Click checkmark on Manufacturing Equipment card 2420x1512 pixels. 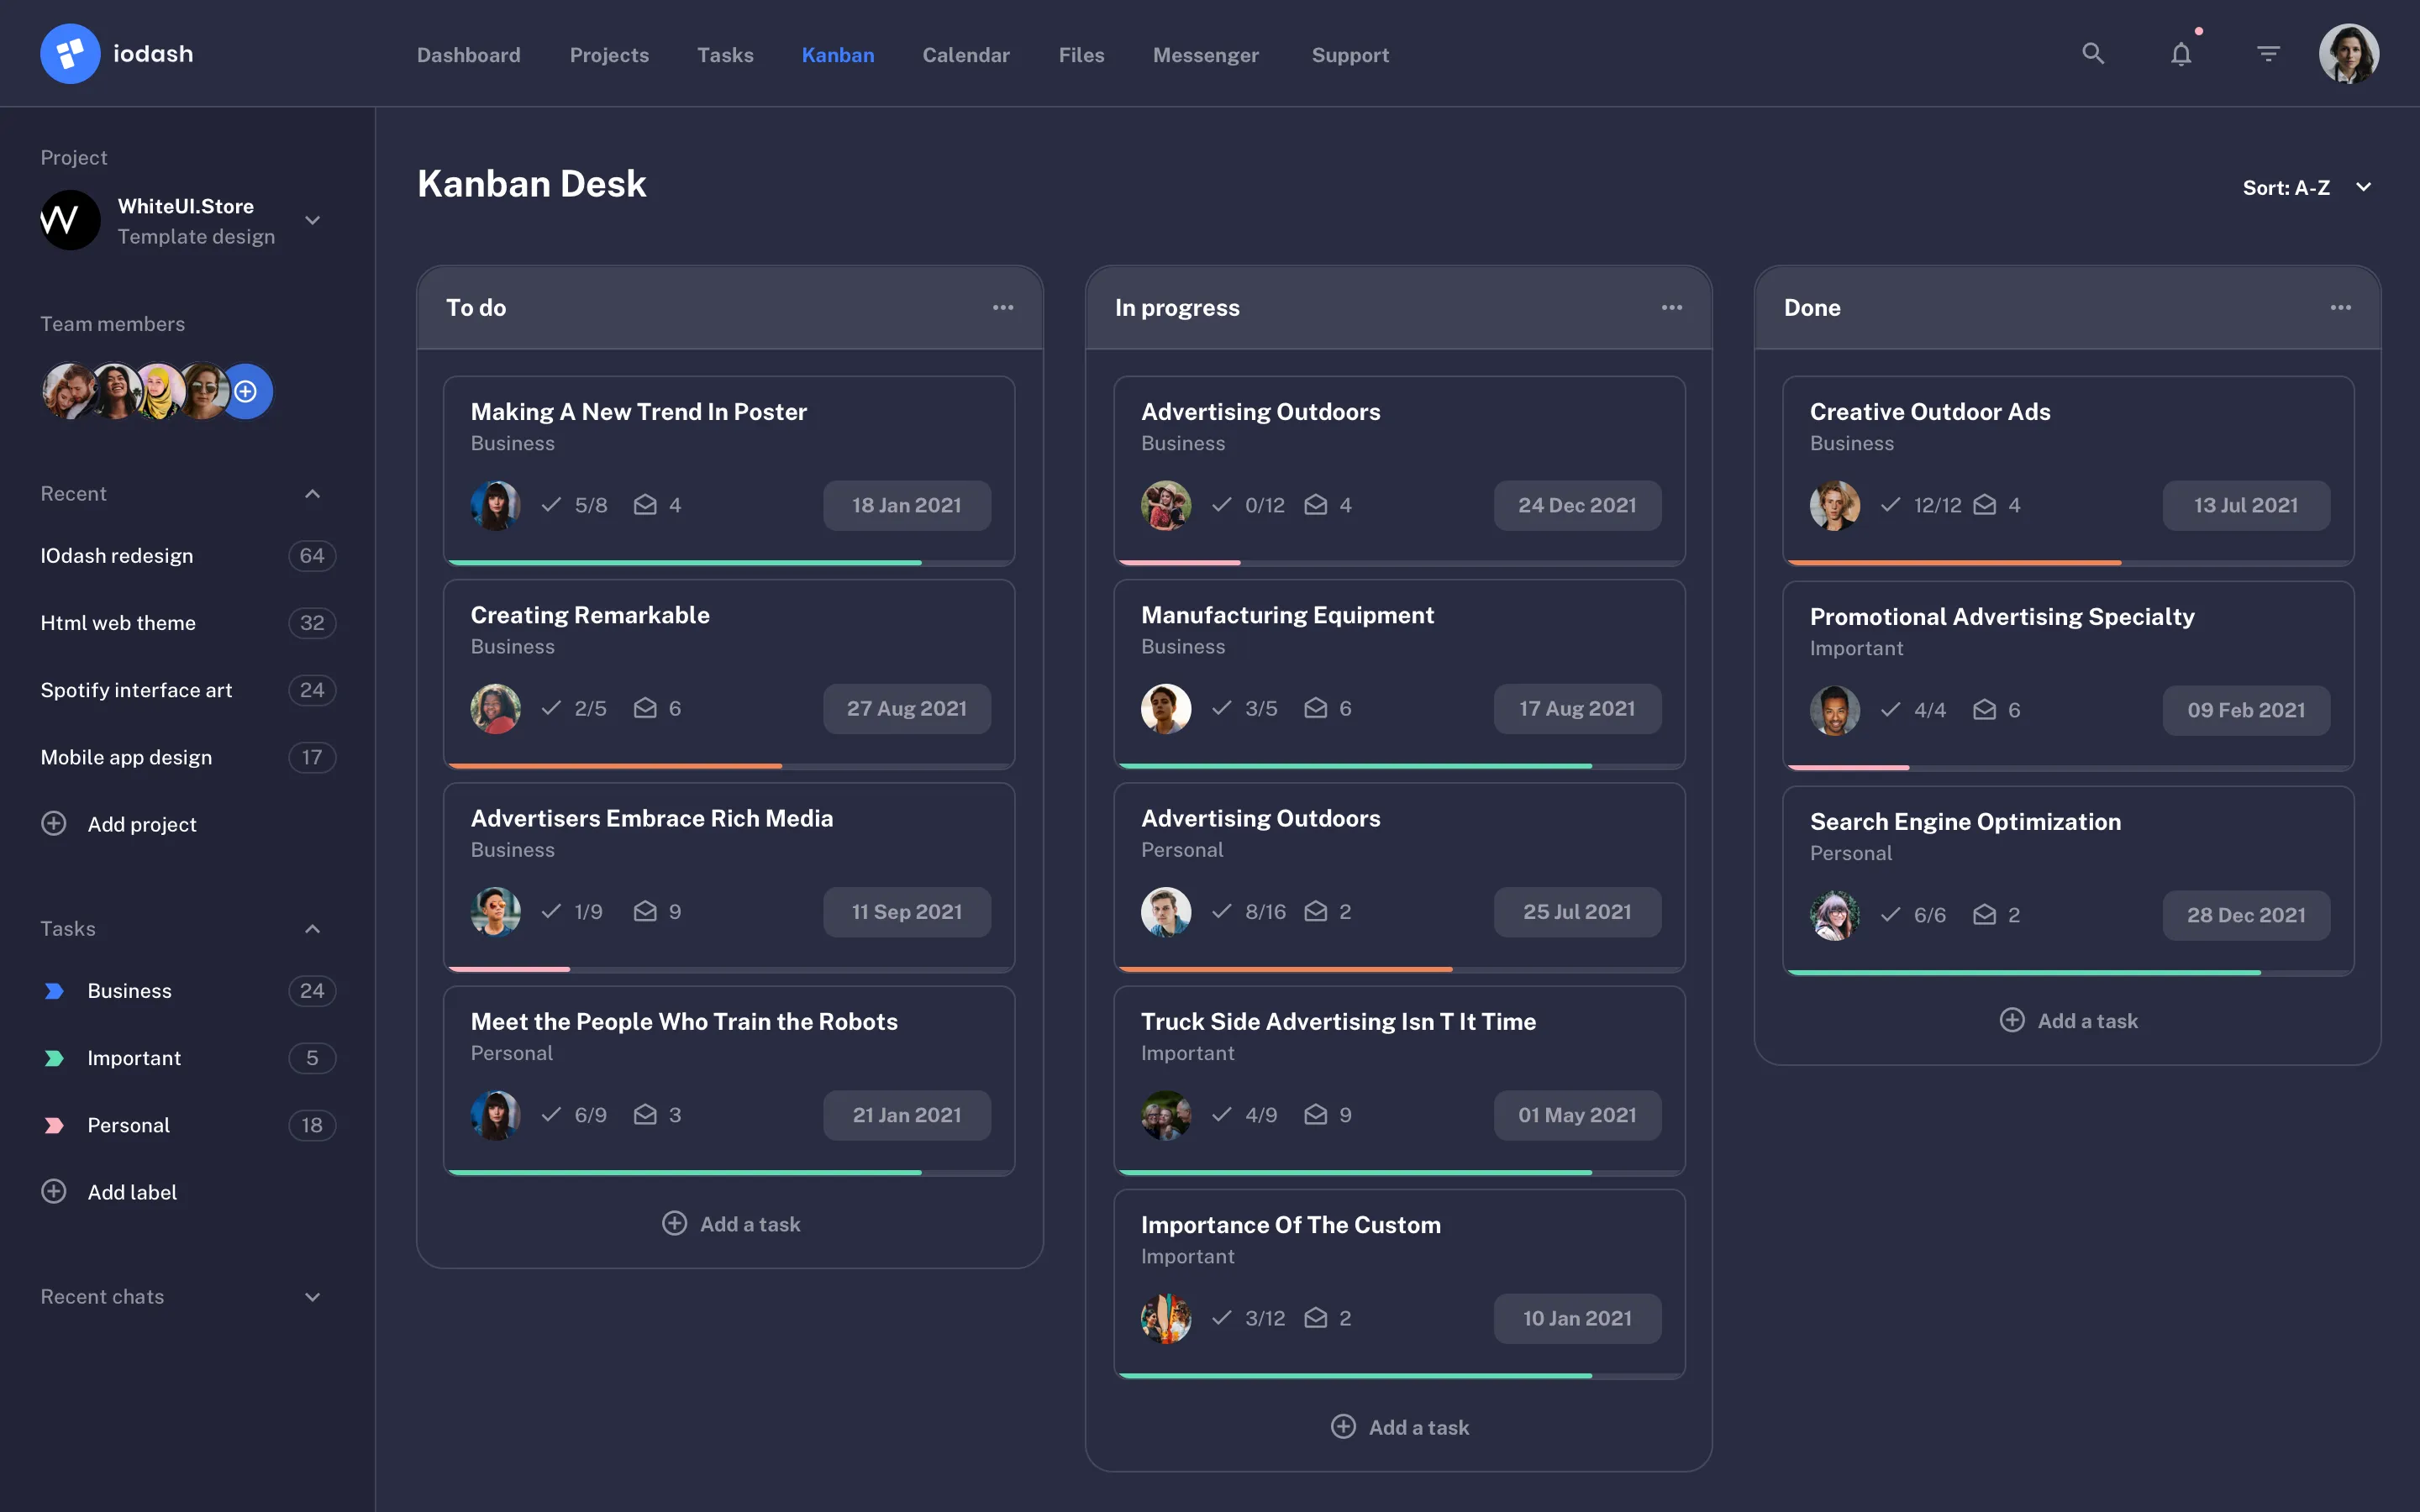point(1221,708)
